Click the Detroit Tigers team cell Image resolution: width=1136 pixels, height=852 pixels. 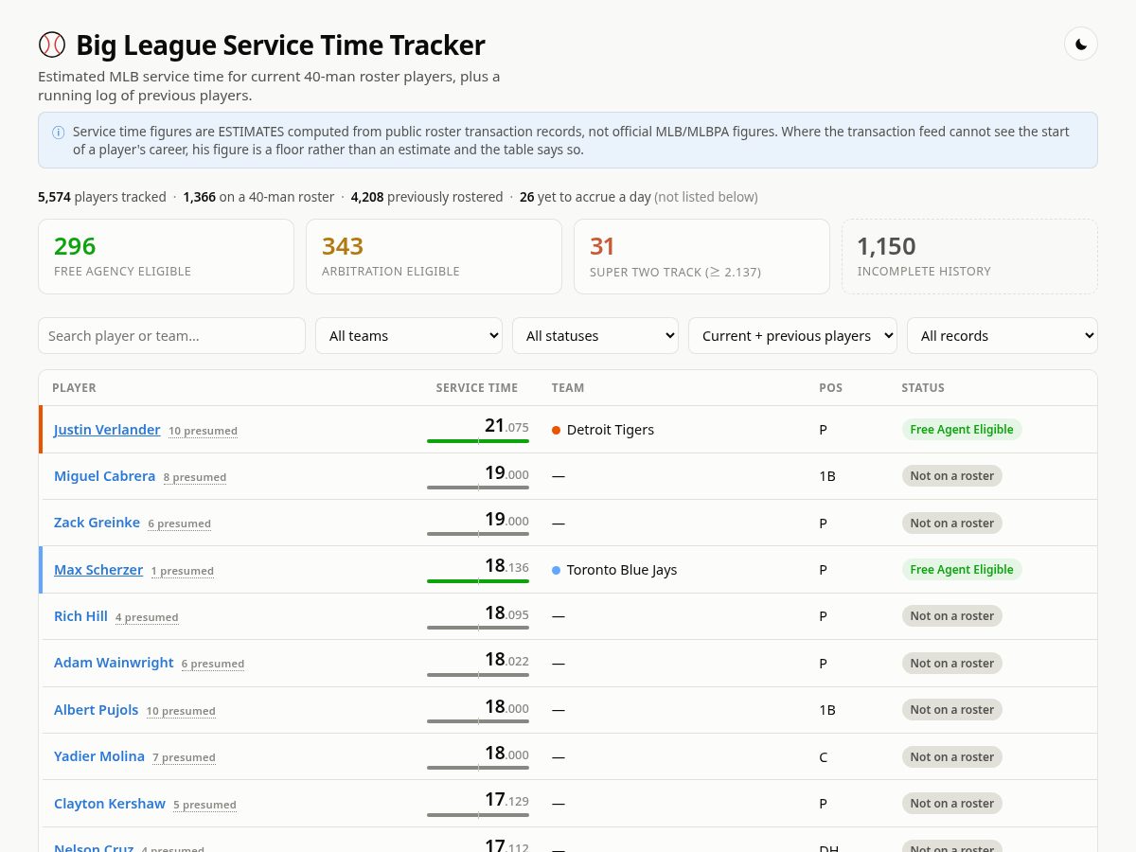603,430
